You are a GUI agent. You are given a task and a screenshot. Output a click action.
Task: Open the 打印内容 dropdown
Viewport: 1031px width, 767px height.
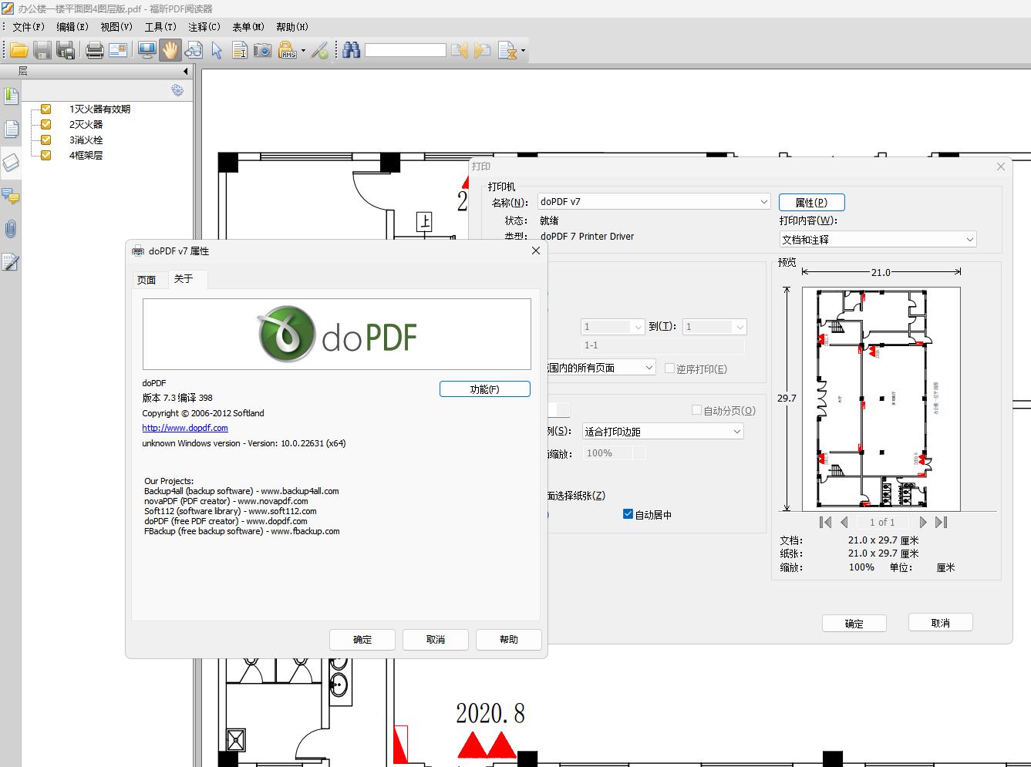(878, 240)
